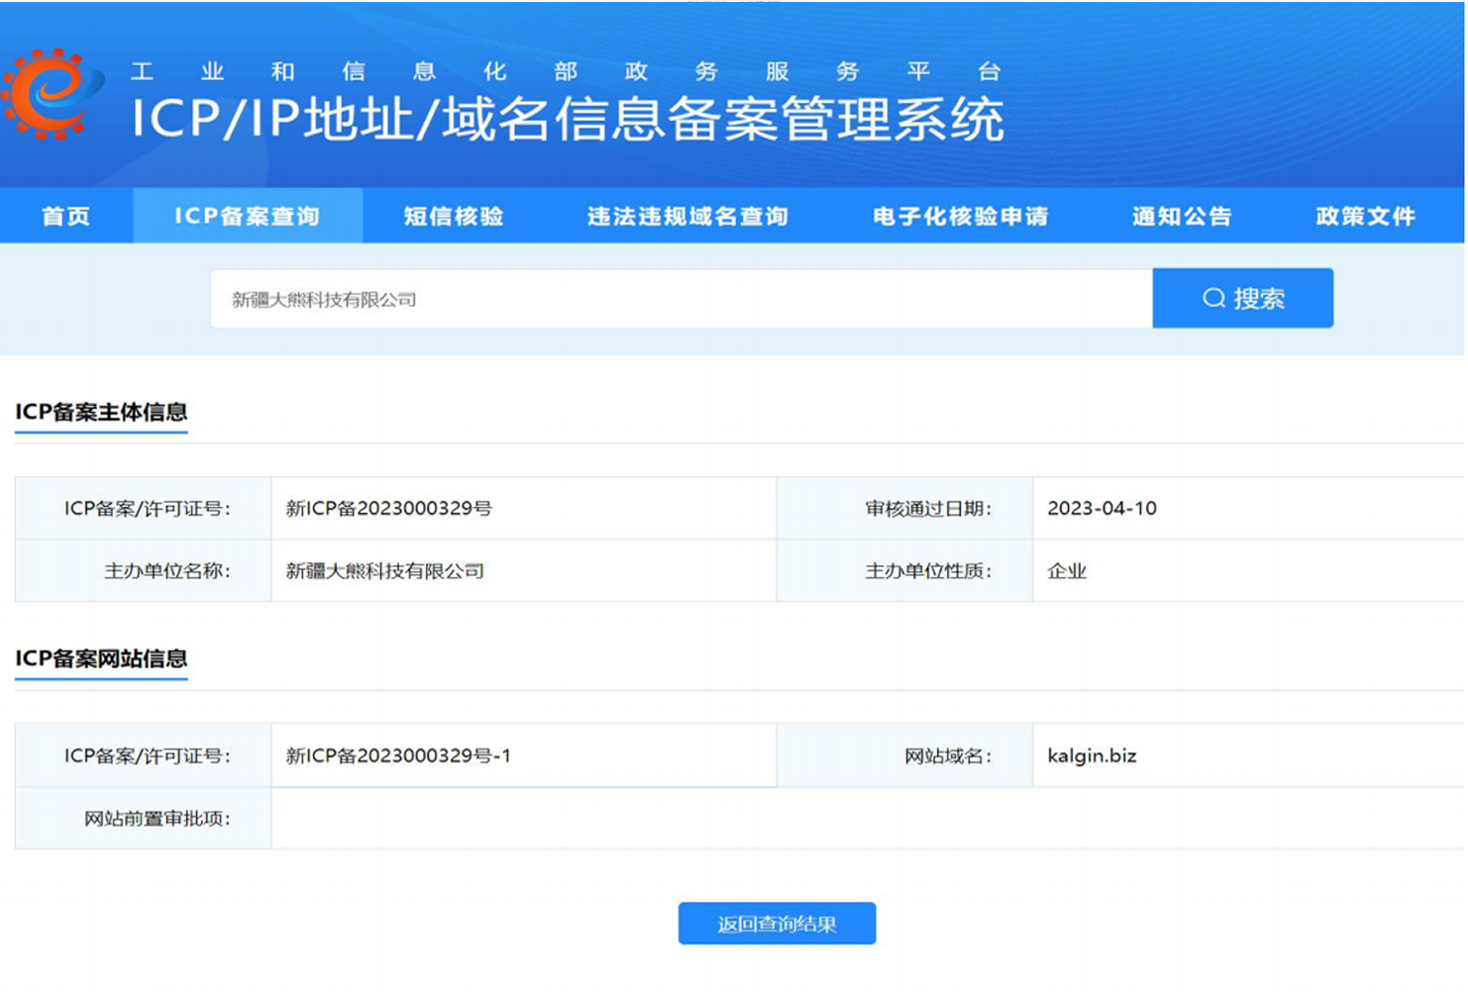Click the 企业 entity type value

pyautogui.click(x=1067, y=570)
